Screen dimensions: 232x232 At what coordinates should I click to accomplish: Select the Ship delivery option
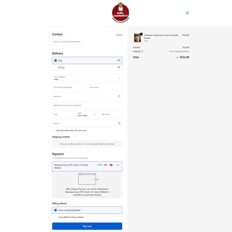click(56, 61)
